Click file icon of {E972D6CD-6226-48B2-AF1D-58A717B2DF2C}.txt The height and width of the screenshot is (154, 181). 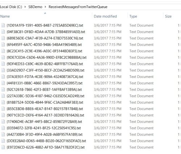3,147
